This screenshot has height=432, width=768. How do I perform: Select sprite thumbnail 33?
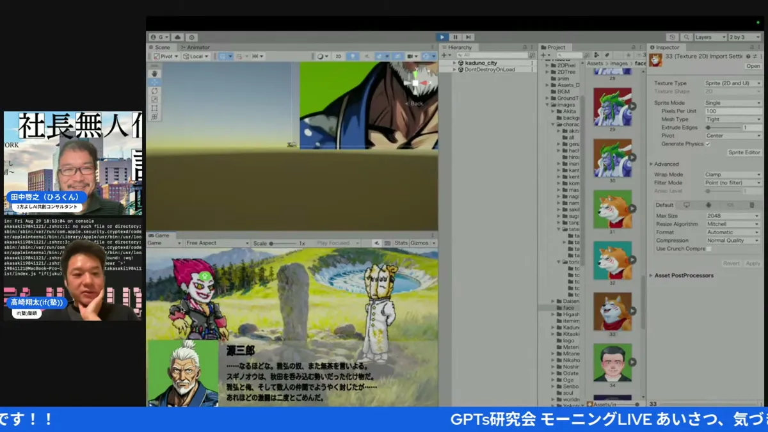point(612,312)
